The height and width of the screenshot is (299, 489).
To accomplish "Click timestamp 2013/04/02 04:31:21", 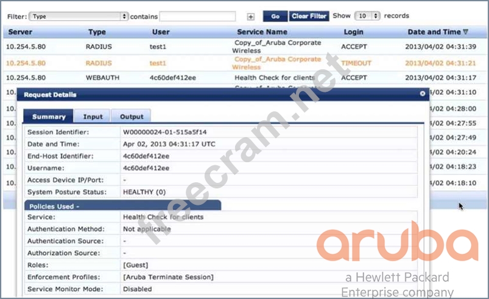I will (441, 63).
